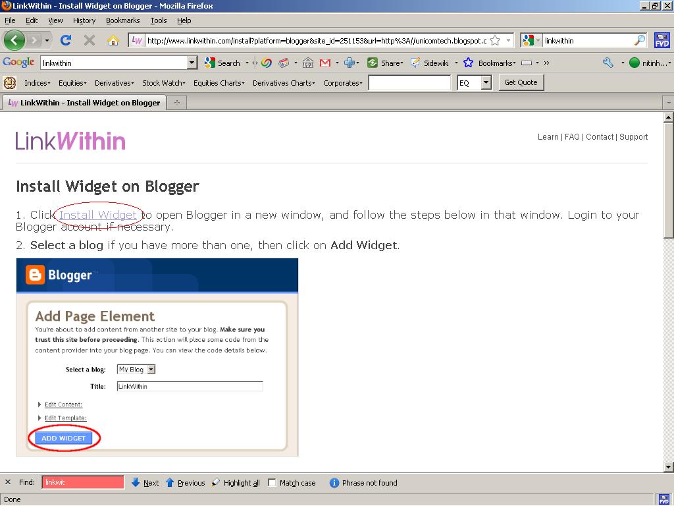Close the Find bar with the X
674x506 pixels.
pos(8,482)
